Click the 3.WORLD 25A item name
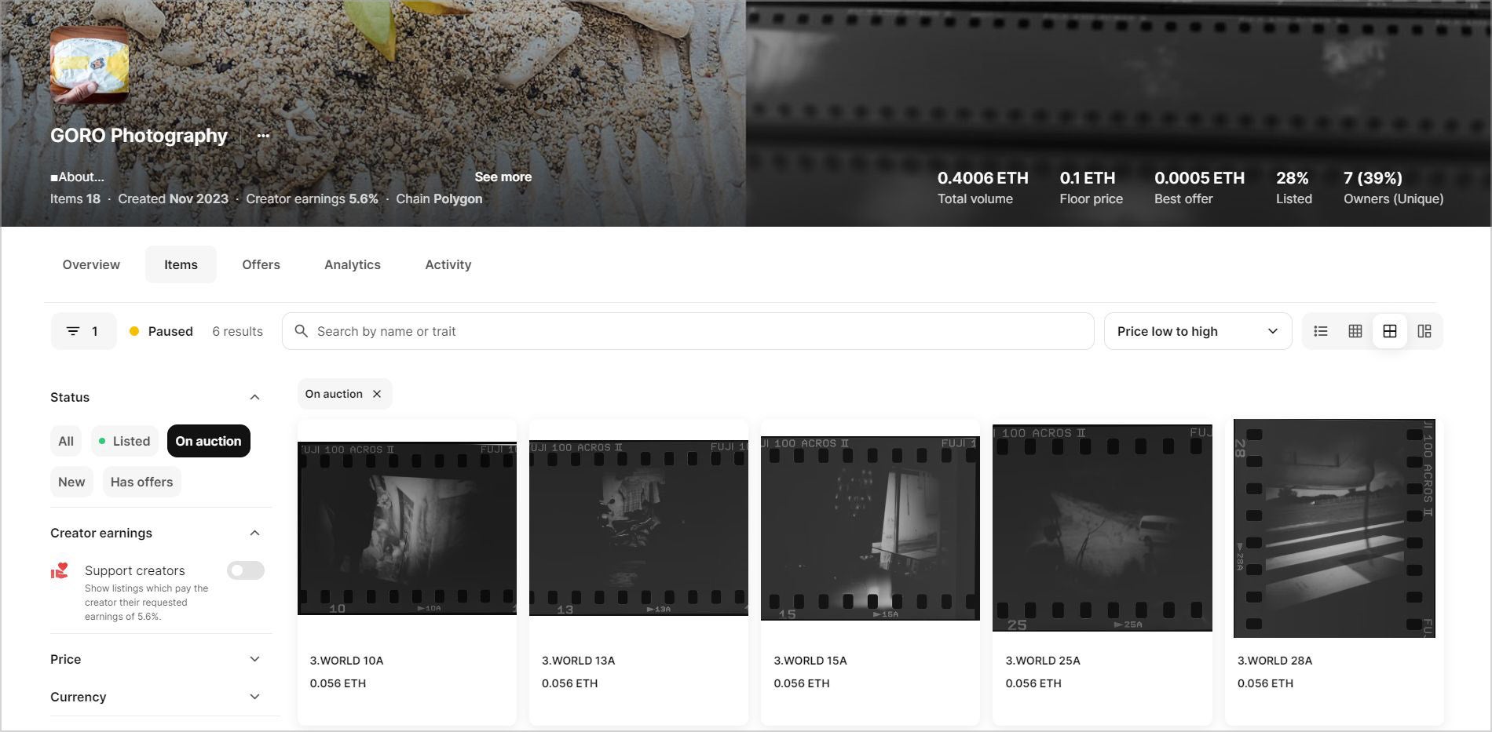1492x732 pixels. point(1043,661)
